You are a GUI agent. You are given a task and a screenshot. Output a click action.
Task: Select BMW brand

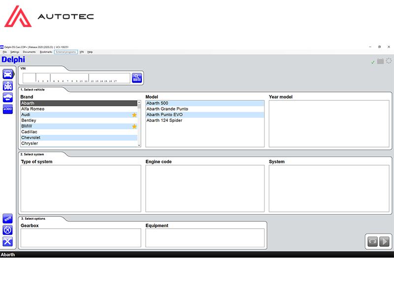point(79,126)
